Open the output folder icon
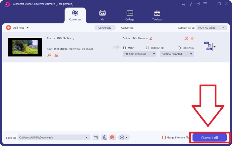This screenshot has height=146, width=232. click(96, 137)
